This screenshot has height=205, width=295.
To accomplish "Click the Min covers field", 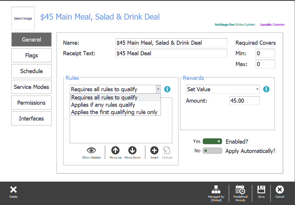I will 265,53.
